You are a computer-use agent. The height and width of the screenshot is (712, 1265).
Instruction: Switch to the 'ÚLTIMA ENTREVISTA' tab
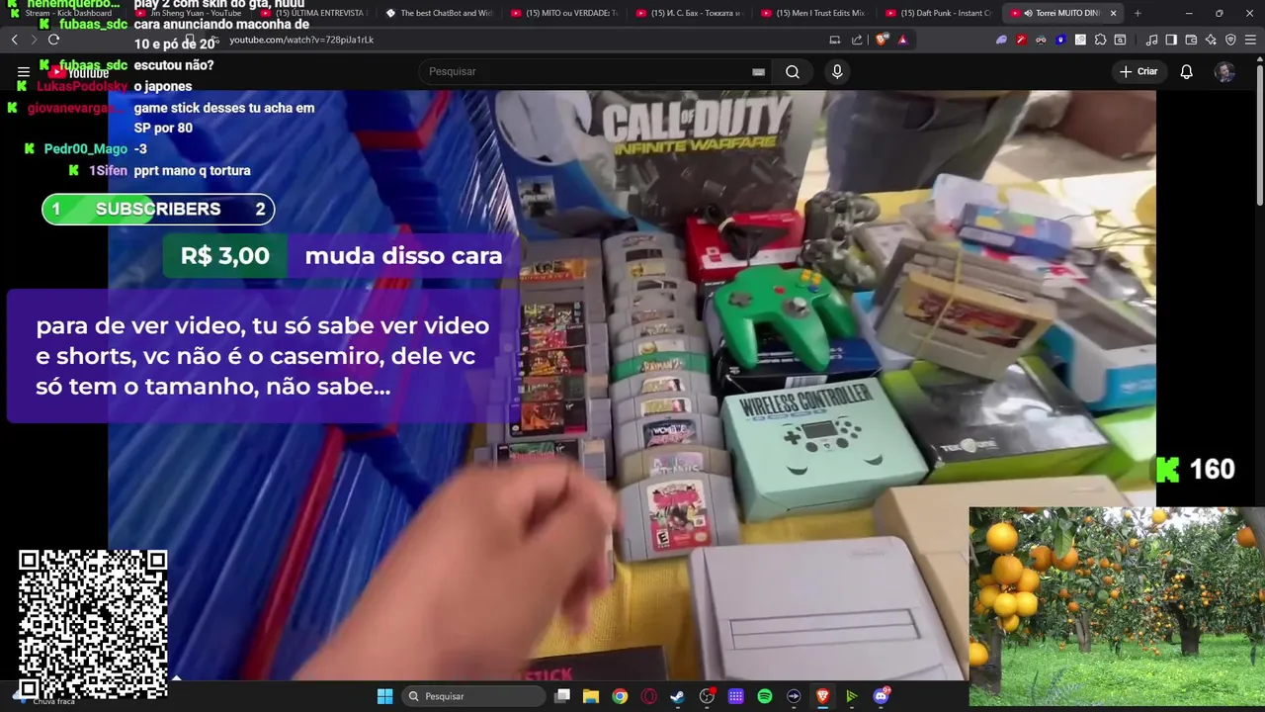[x=314, y=13]
